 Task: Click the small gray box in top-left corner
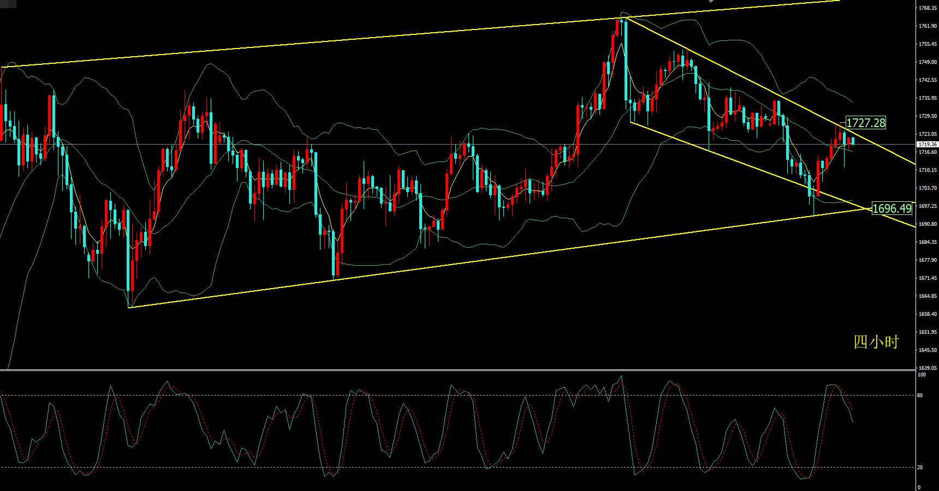8,3
